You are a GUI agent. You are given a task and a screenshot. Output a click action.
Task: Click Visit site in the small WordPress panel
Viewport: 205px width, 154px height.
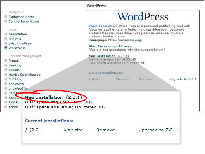[x=123, y=79]
